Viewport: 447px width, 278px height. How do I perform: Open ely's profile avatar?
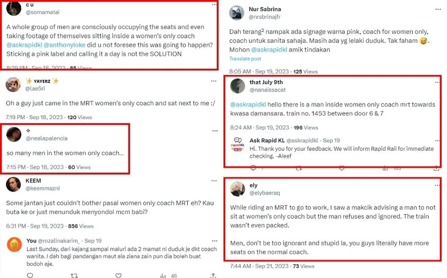pyautogui.click(x=236, y=189)
